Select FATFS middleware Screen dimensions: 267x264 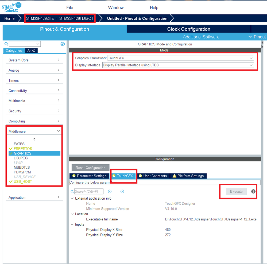[x=19, y=144]
